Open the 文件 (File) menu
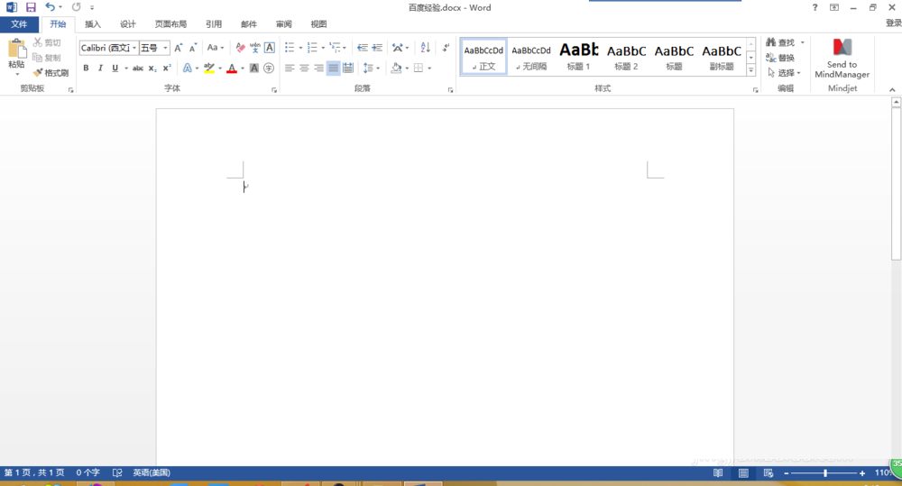Viewport: 902px width, 486px height. [x=19, y=24]
